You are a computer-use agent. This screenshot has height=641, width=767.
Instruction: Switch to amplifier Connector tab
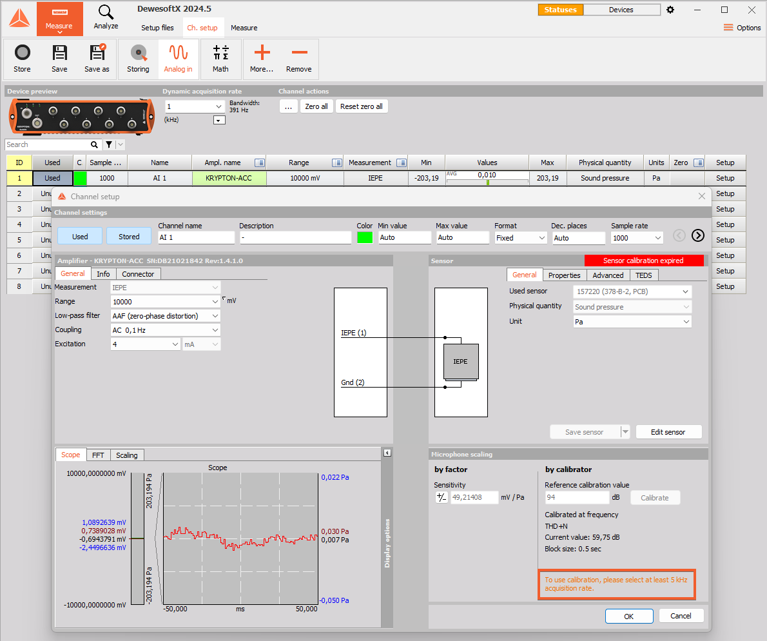138,274
